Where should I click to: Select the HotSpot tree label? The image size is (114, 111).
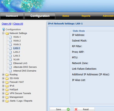(14, 89)
